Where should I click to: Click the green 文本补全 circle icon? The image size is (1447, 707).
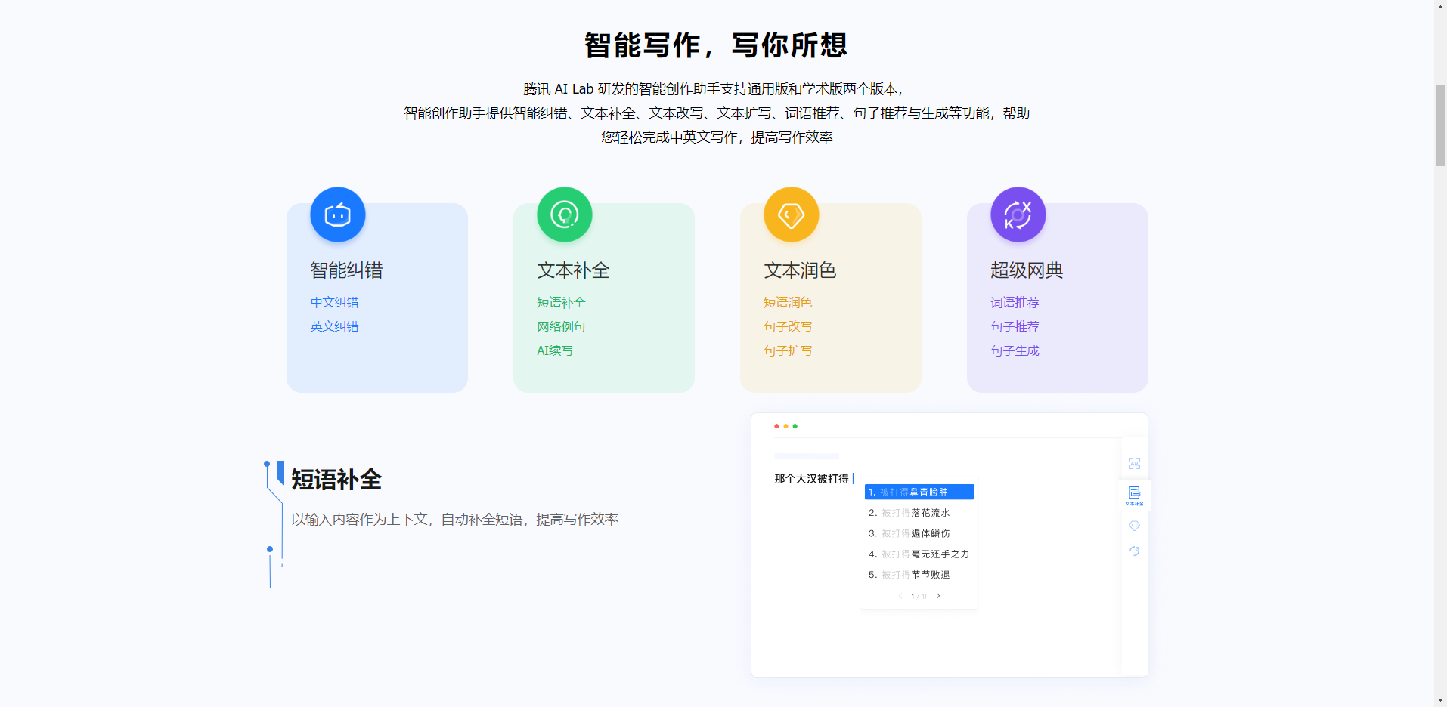pos(565,215)
